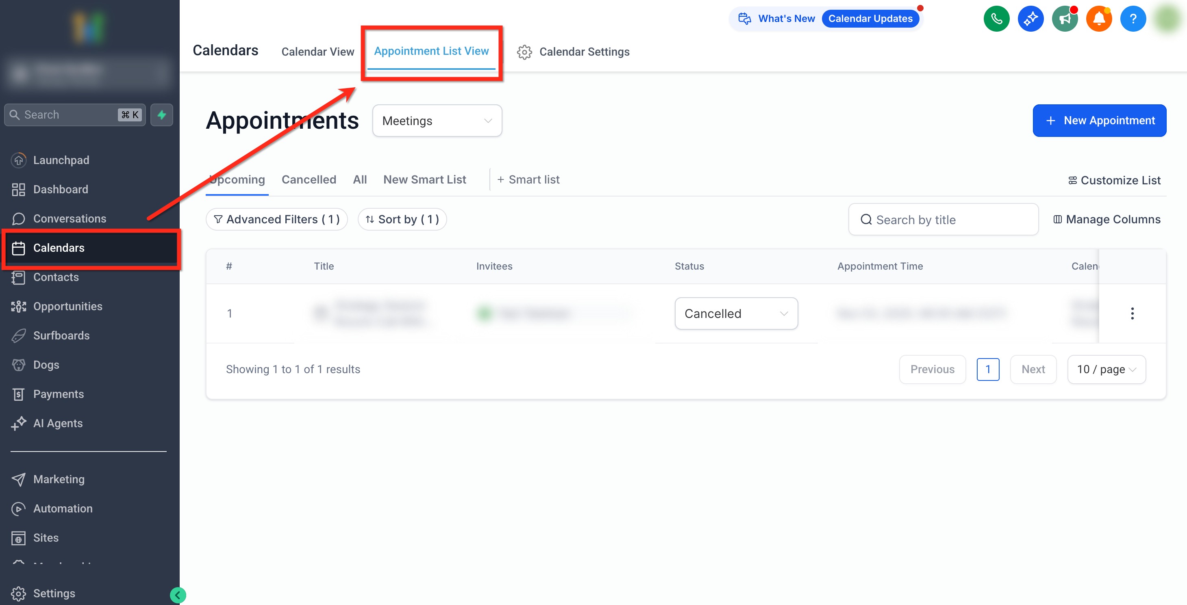
Task: Open Advanced Filters
Action: pyautogui.click(x=277, y=219)
